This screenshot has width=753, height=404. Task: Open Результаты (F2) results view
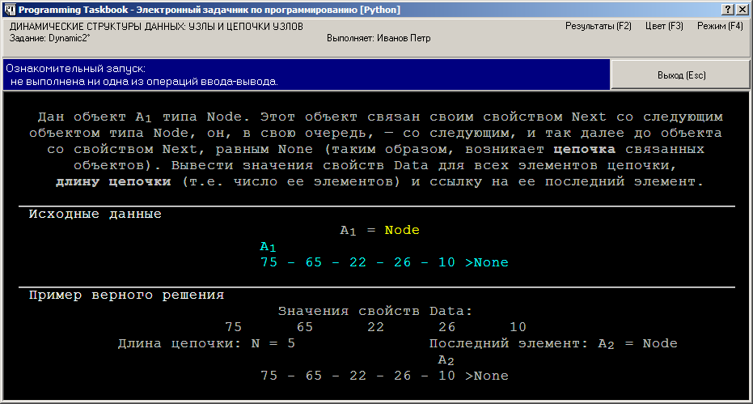click(598, 26)
